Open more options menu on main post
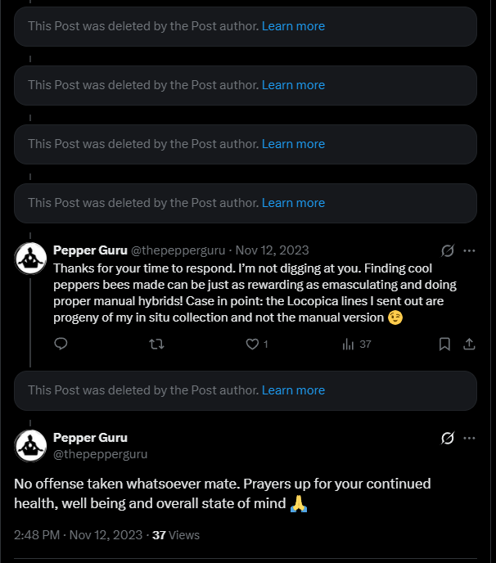The width and height of the screenshot is (496, 563). click(x=470, y=438)
